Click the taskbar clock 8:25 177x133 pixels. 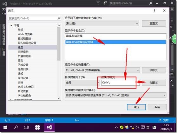(x=166, y=125)
